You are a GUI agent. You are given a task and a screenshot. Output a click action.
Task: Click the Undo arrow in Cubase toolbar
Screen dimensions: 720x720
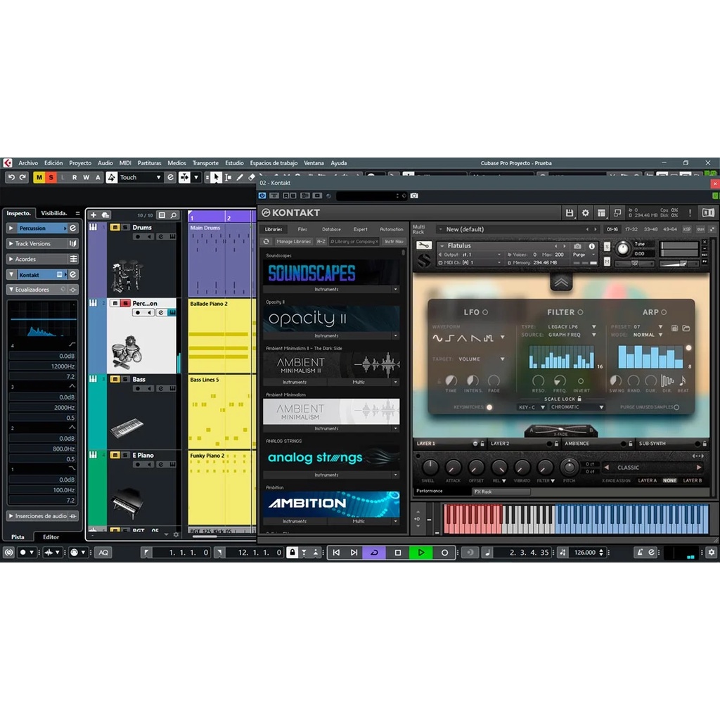click(x=11, y=177)
